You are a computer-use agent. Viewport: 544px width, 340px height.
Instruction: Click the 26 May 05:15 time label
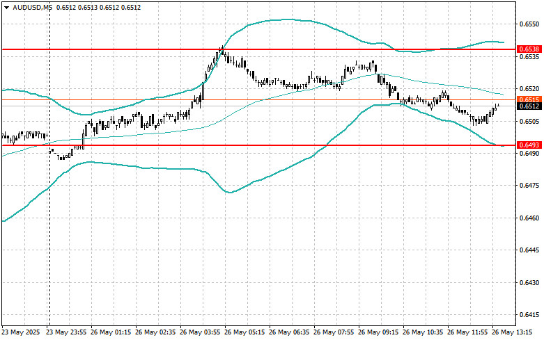pos(244,332)
